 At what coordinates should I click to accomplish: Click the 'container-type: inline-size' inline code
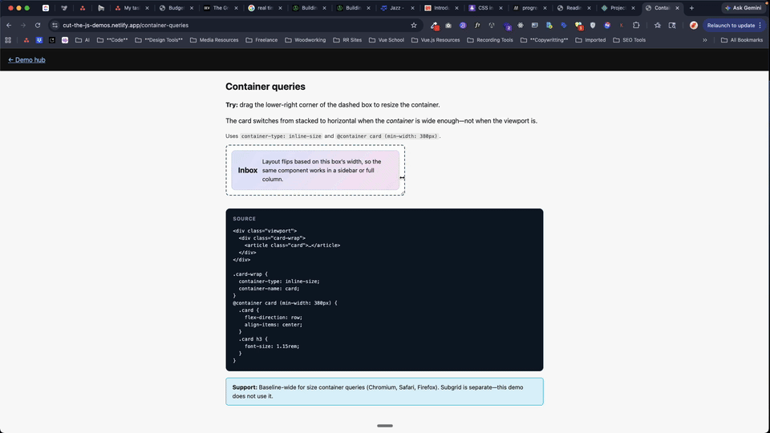click(282, 136)
